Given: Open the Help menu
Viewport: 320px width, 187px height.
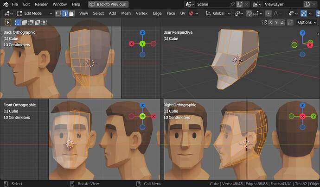Looking at the screenshot, I should [x=76, y=4].
